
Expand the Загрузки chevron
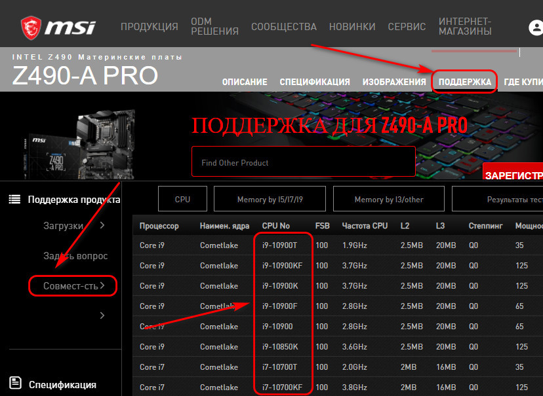point(102,225)
